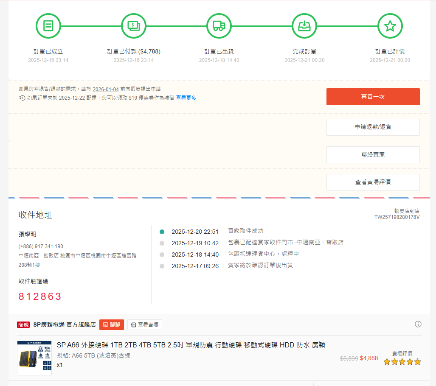Click the SP廣穎電通 官方旗艦店 shop name
Image resolution: width=436 pixels, height=386 pixels.
click(65, 325)
